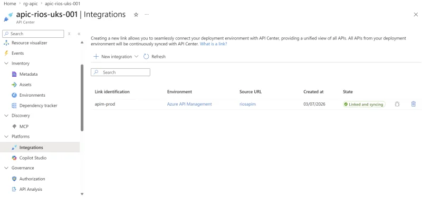422x197 pixels.
Task: Click the 'Linked and syncing' status badge
Action: pyautogui.click(x=364, y=104)
